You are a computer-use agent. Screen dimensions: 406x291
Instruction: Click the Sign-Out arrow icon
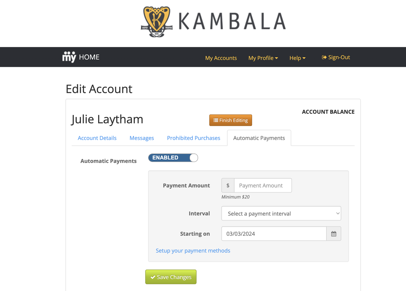pos(324,57)
